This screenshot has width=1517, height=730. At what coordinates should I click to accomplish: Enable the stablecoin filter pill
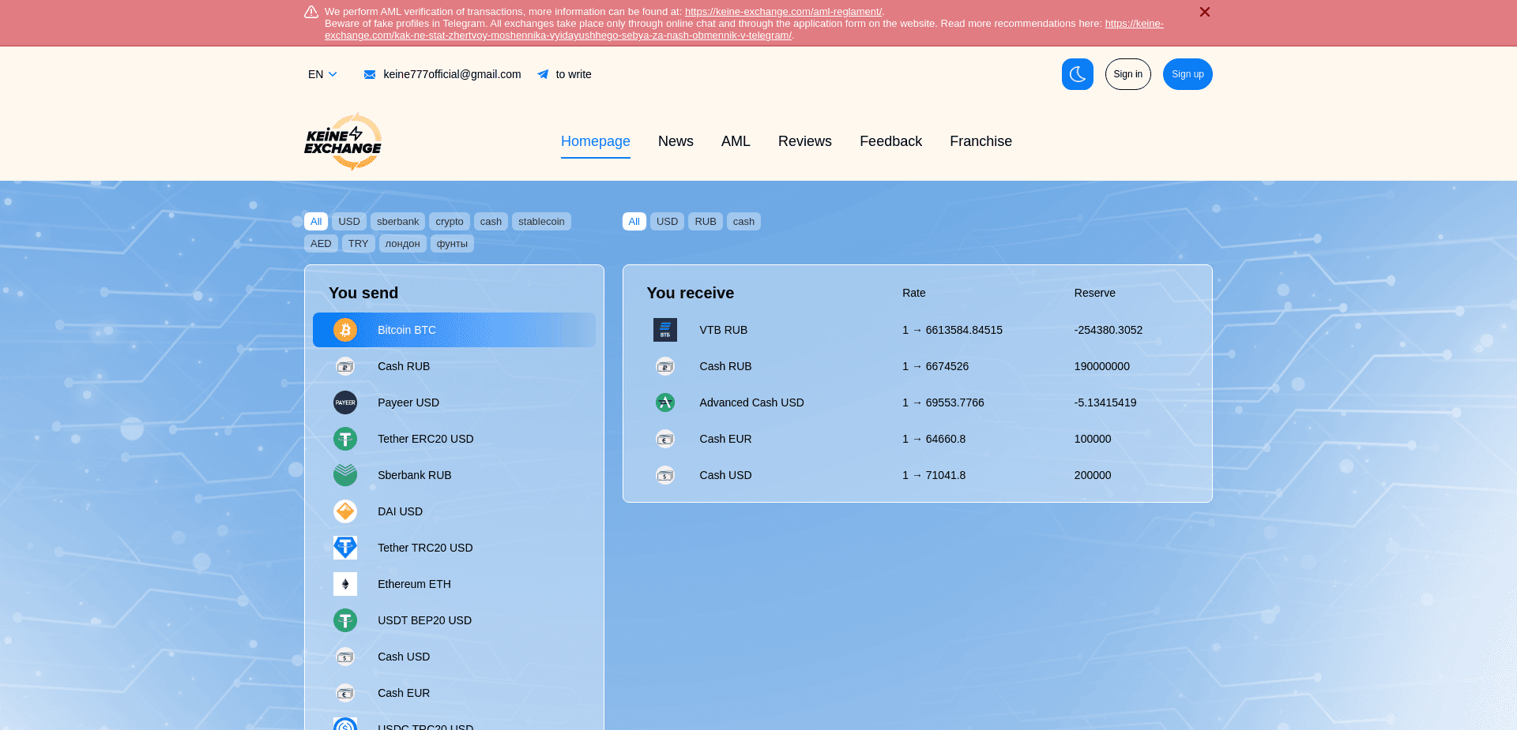[x=541, y=222]
